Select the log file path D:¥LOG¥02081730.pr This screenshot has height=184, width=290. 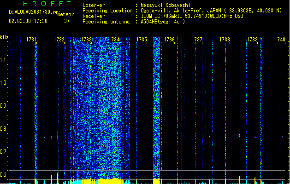[x=34, y=12]
